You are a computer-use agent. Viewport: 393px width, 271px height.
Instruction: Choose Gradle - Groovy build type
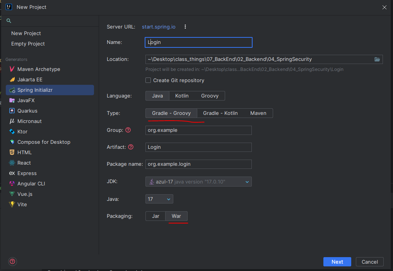[x=171, y=113]
